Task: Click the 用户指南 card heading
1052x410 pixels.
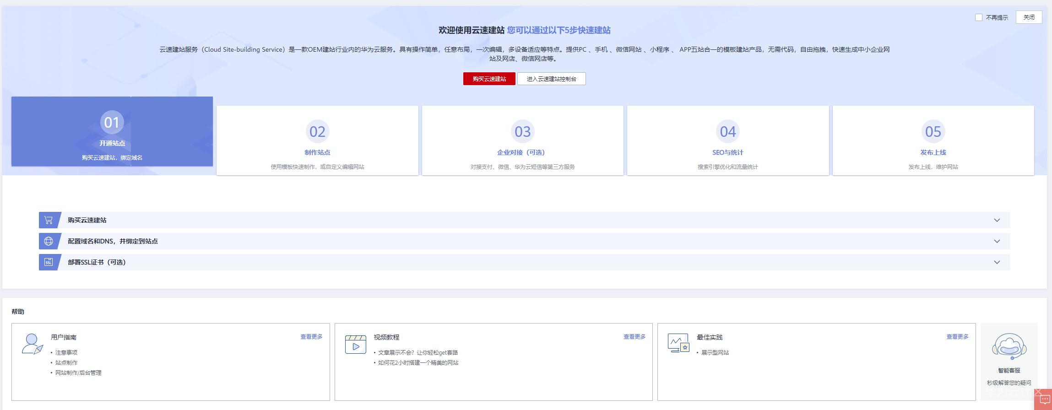Action: pos(64,337)
